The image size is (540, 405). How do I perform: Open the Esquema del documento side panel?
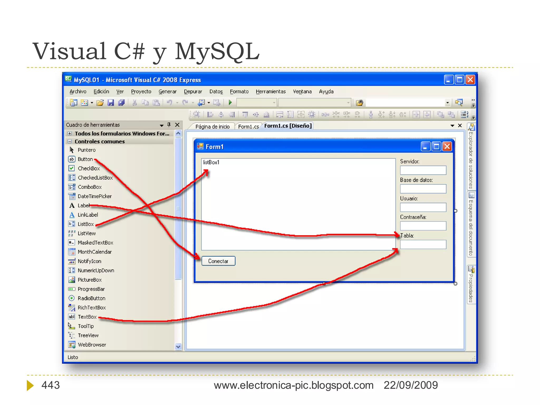coord(471,224)
